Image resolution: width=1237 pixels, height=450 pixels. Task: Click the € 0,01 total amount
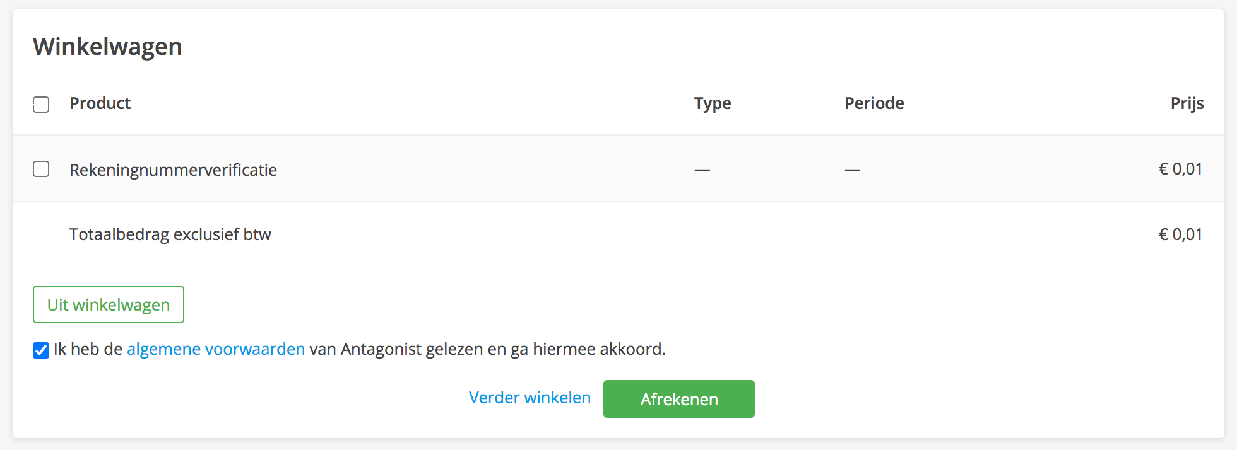[x=1181, y=234]
